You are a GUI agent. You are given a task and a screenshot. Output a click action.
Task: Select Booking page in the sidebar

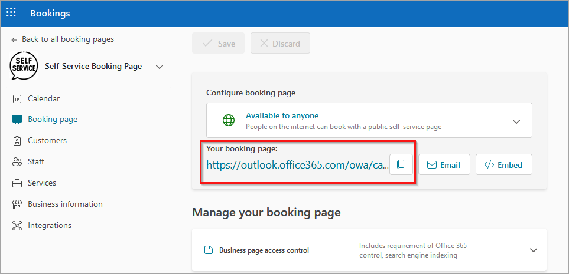click(x=52, y=120)
